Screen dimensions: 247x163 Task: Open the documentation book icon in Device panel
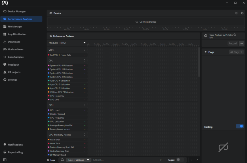237,13
